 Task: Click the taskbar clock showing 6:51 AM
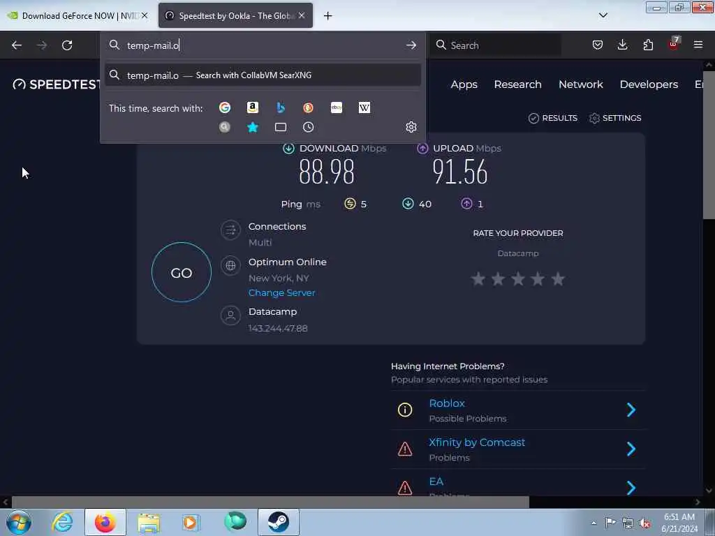(x=679, y=523)
